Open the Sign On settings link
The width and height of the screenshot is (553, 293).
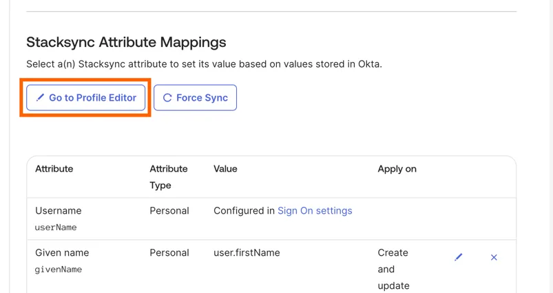[315, 211]
